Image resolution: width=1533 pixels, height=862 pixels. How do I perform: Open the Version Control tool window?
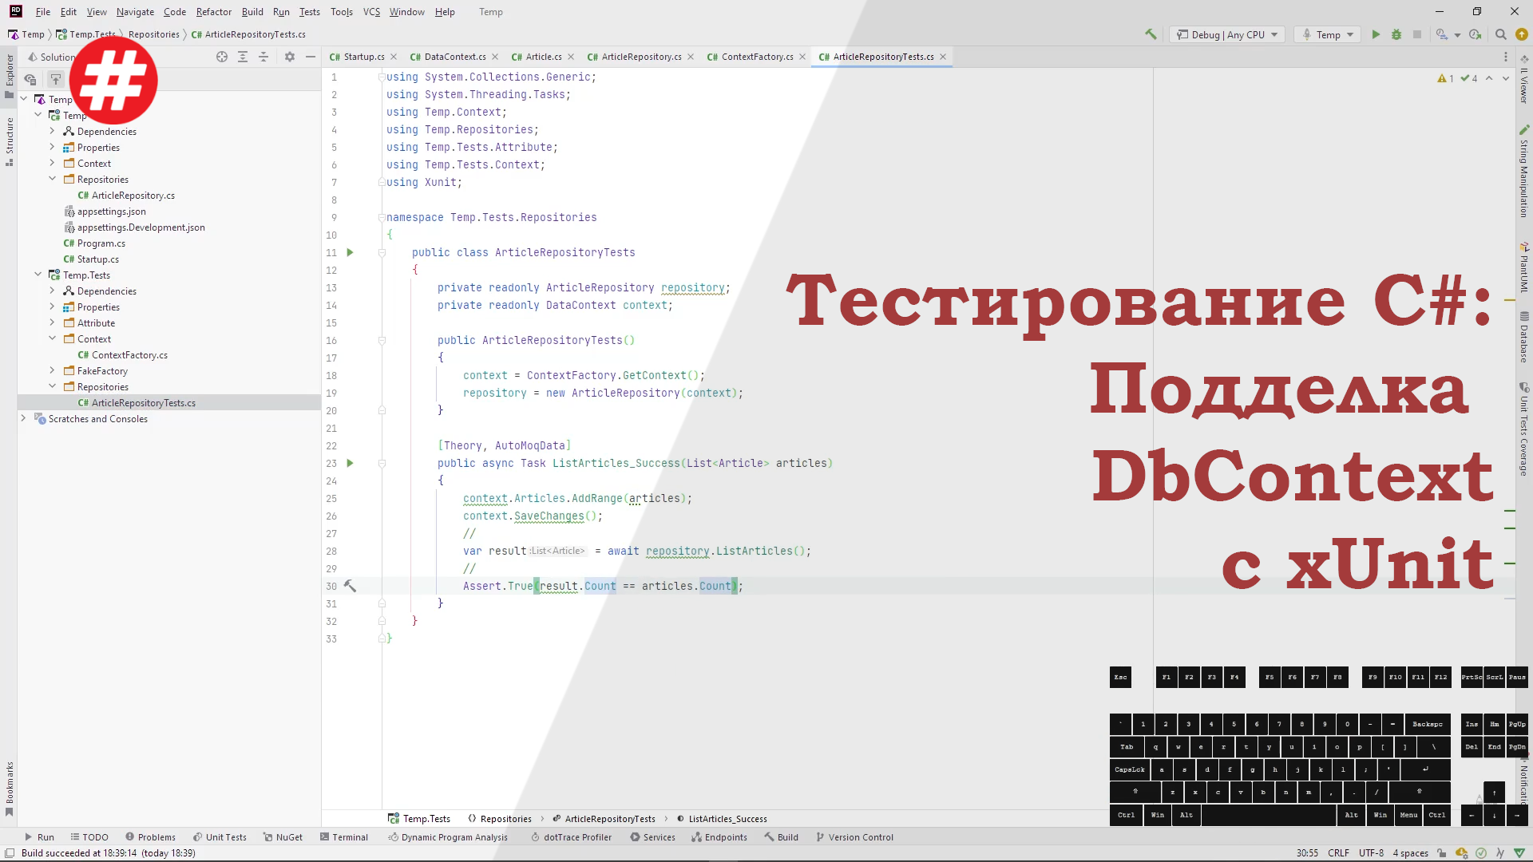click(x=854, y=836)
